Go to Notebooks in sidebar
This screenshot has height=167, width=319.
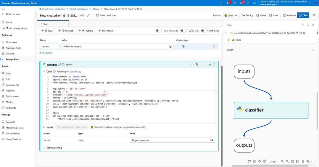(x=11, y=42)
